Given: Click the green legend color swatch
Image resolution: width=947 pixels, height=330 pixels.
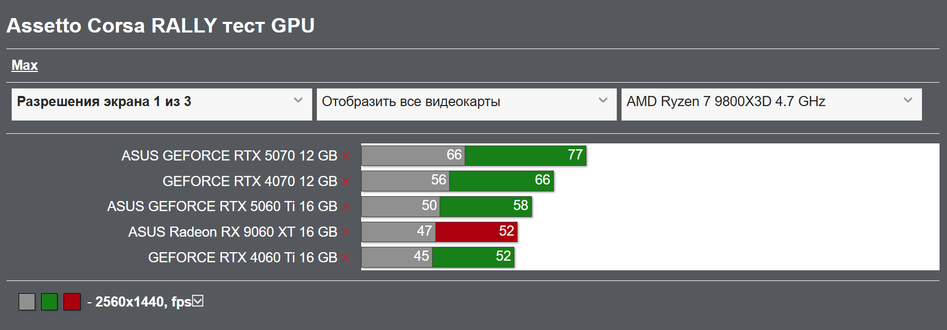Looking at the screenshot, I should [x=50, y=302].
